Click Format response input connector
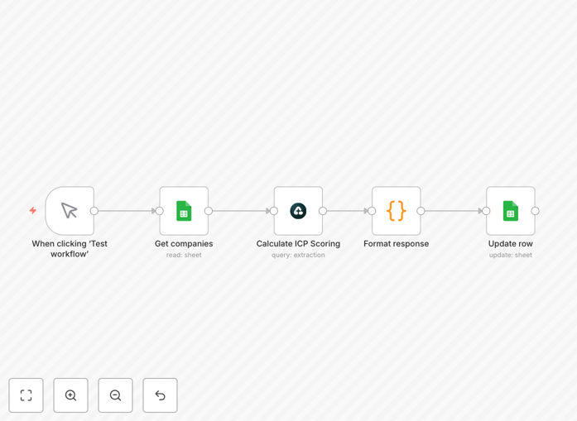 point(372,211)
